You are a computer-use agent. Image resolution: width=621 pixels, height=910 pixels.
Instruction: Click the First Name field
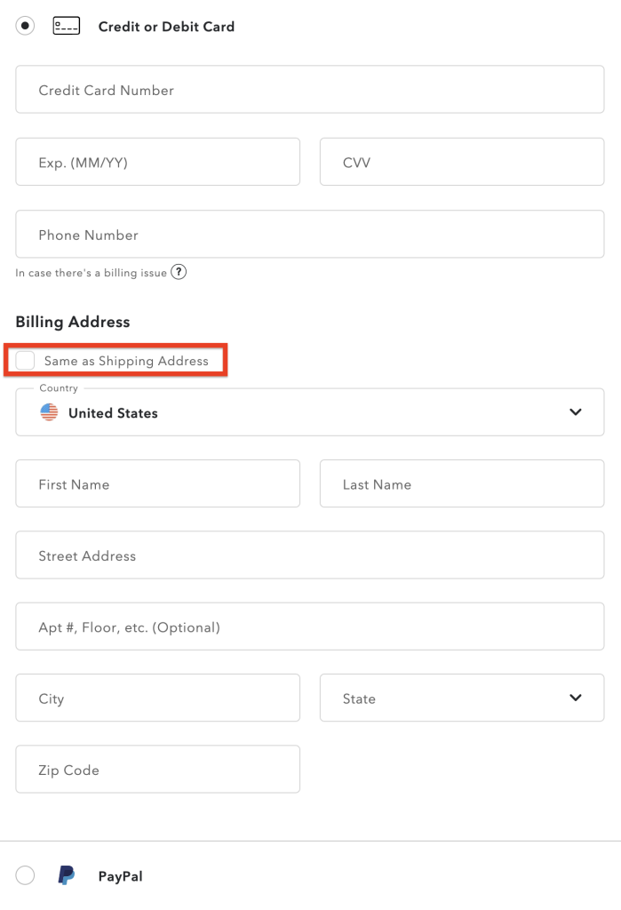[157, 484]
